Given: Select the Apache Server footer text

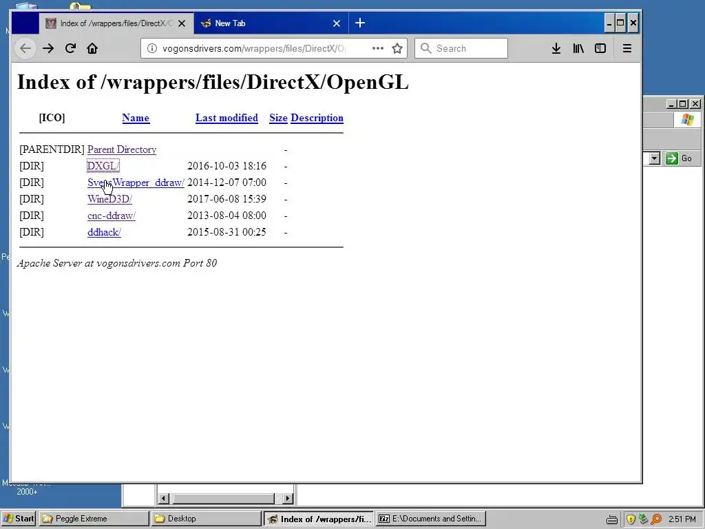Looking at the screenshot, I should (117, 263).
